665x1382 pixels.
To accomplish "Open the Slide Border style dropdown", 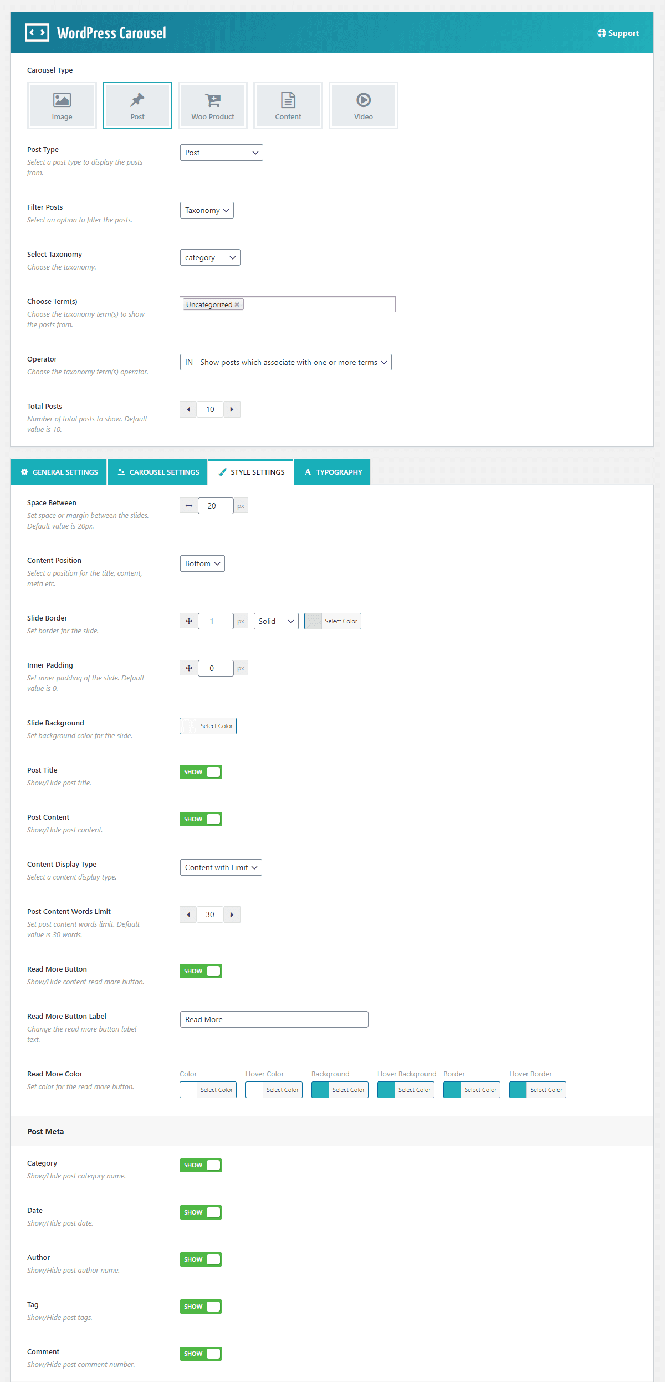I will click(276, 621).
